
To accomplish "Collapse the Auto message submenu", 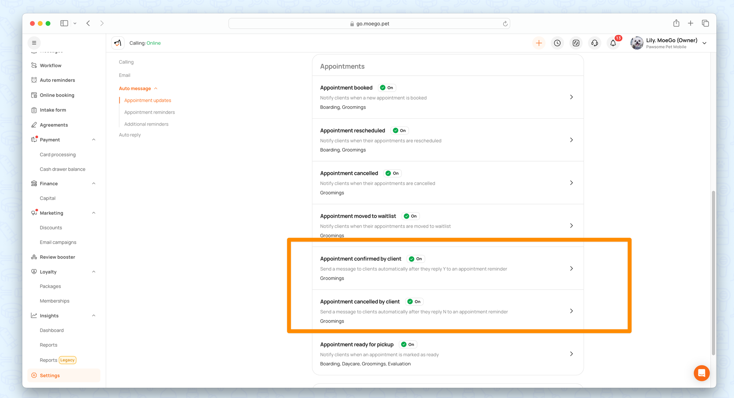I will 156,89.
